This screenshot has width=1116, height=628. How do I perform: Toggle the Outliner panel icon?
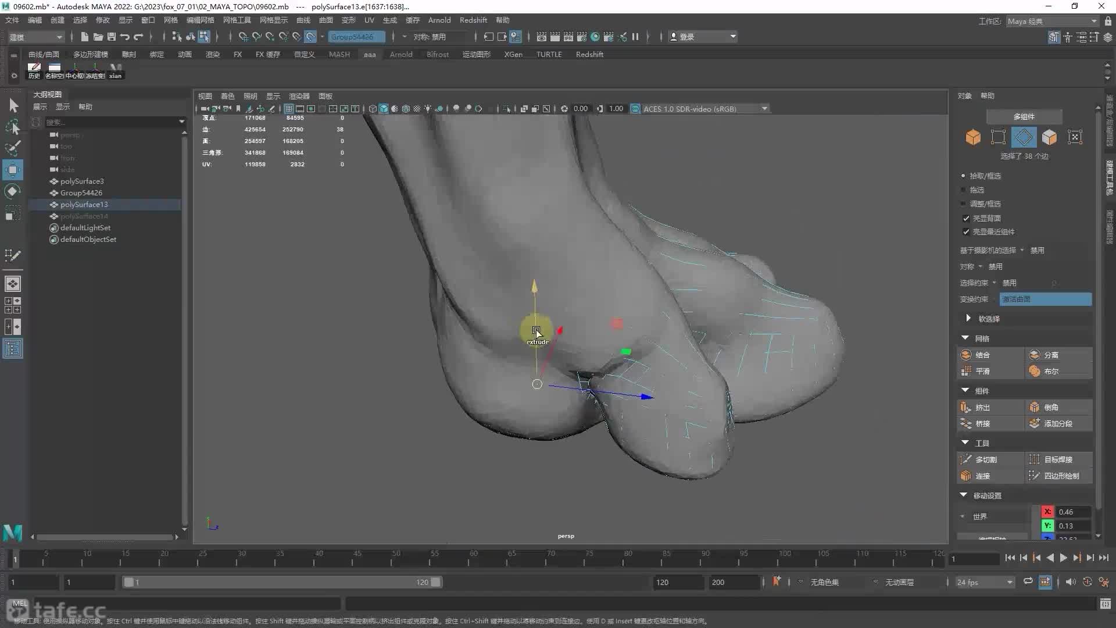click(x=13, y=349)
